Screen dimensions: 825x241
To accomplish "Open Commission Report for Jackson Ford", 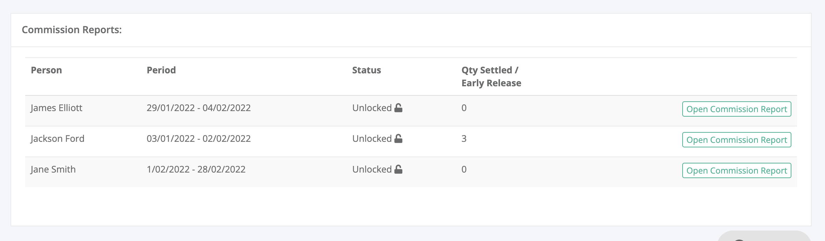I will [x=736, y=140].
